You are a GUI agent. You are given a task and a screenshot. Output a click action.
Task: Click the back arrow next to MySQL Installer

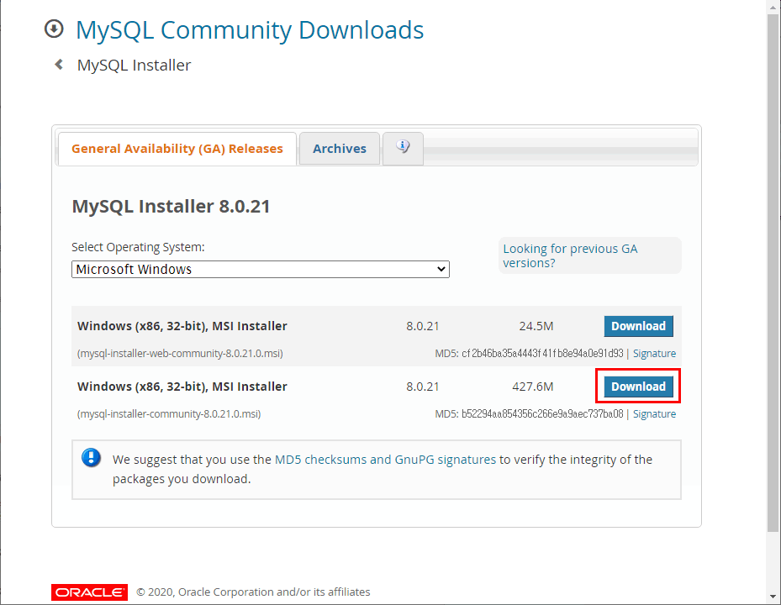point(59,65)
